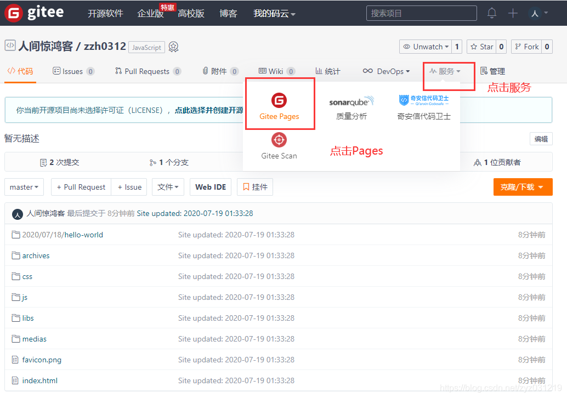Click the folder icon for medias
The image size is (567, 398).
[x=15, y=339]
